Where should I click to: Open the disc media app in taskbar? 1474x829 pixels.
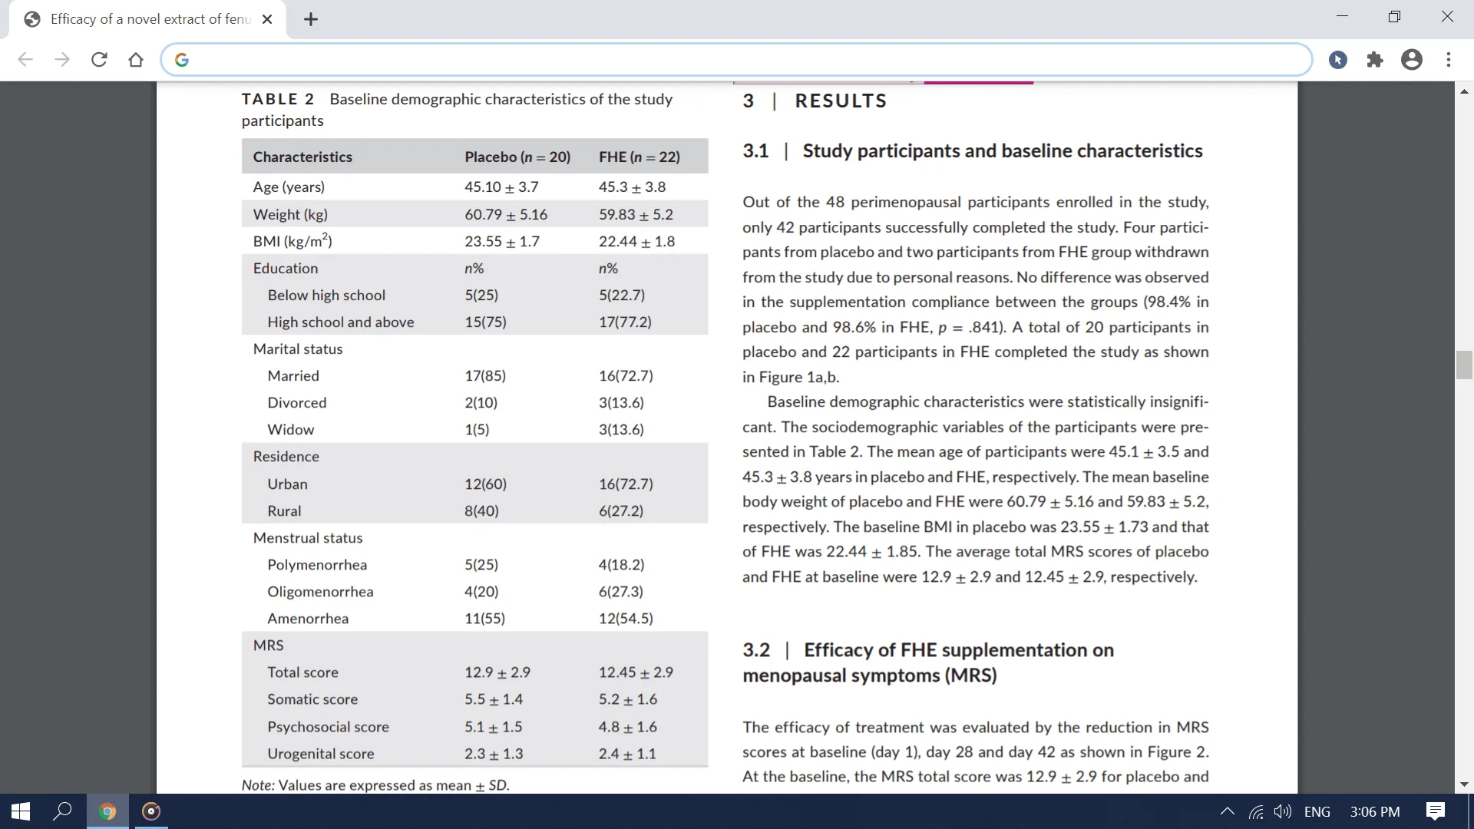pos(151,811)
